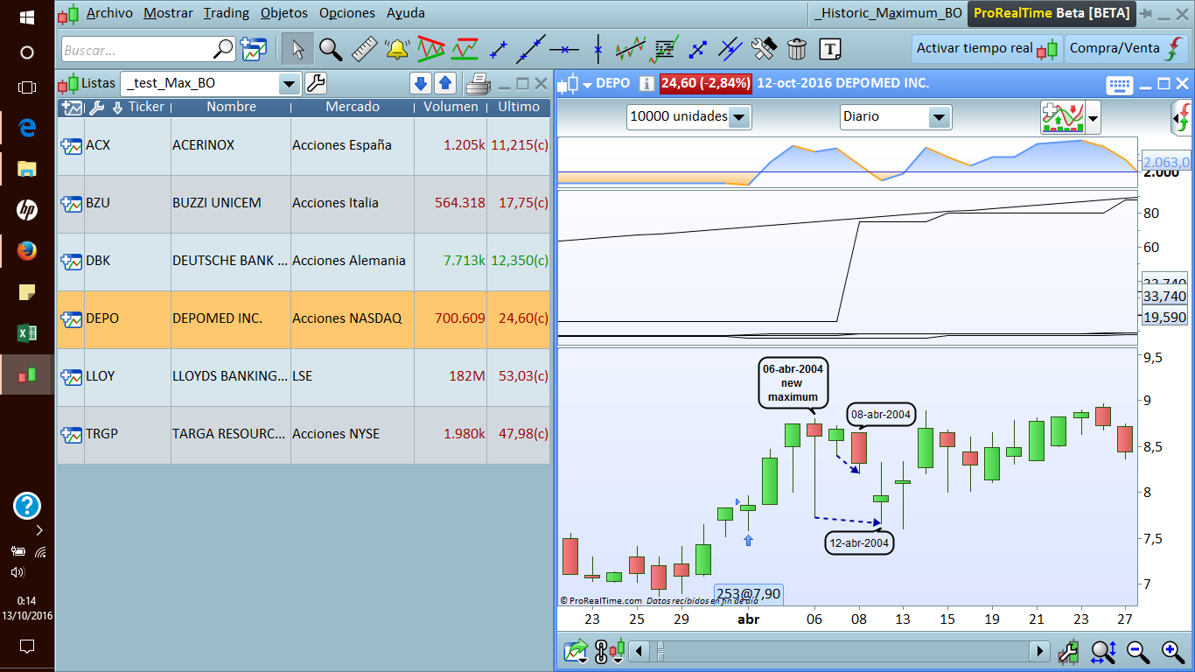This screenshot has height=672, width=1195.
Task: Choose the crossing lines tool
Action: pyautogui.click(x=730, y=49)
